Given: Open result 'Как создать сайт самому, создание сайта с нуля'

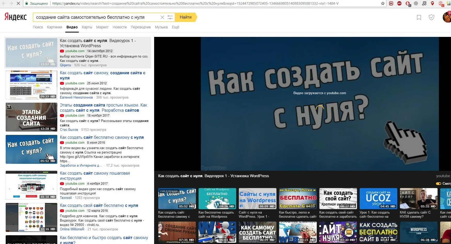Looking at the screenshot, I should click(102, 75).
